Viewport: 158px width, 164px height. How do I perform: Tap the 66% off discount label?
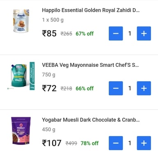(x=85, y=89)
